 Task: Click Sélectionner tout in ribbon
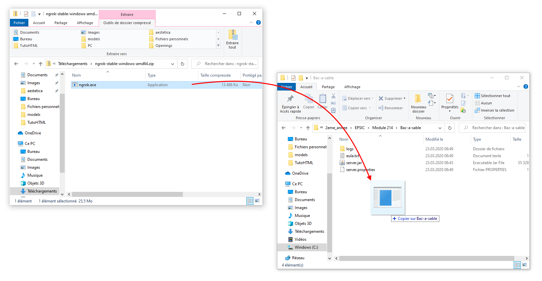492,96
